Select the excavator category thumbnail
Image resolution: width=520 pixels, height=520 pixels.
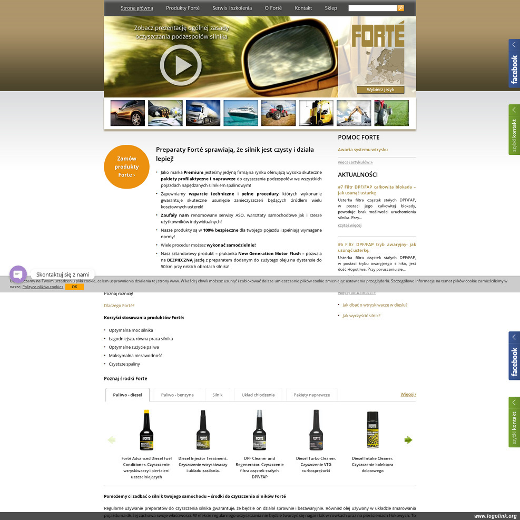(x=354, y=113)
